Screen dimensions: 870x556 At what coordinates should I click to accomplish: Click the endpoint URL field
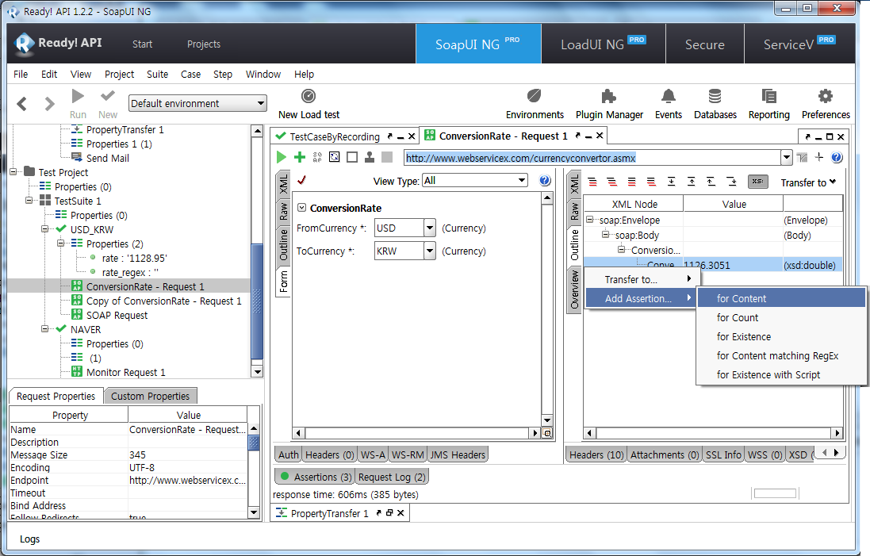coord(591,158)
